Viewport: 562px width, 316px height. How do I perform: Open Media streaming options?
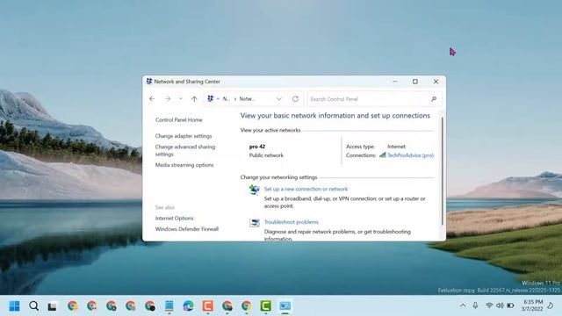184,165
